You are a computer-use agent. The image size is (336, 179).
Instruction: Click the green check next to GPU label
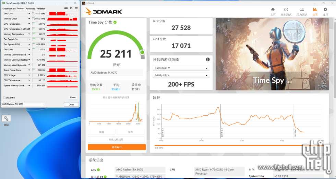(98, 170)
